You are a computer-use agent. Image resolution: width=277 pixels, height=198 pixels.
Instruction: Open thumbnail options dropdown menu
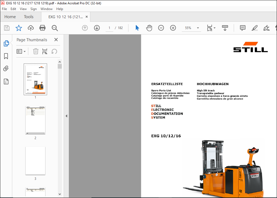tap(21, 52)
